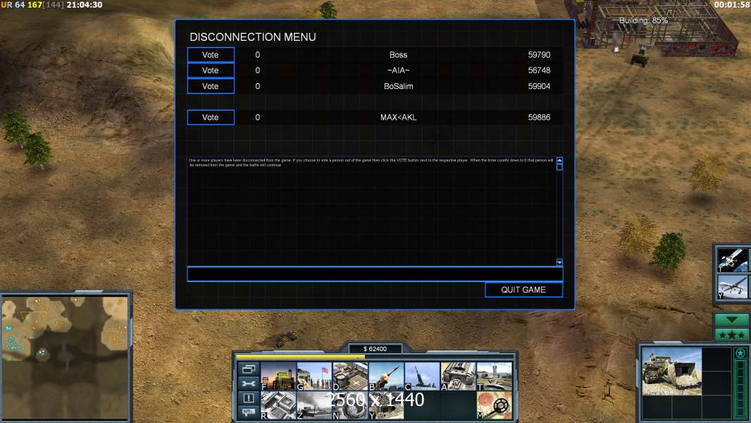Screen dimensions: 751x423
Task: Select the bunker build icon, hotkey Y
Action: (386, 405)
